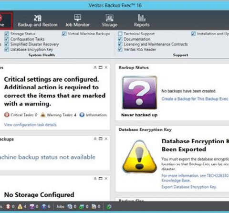Close the storage status panel

point(106,179)
